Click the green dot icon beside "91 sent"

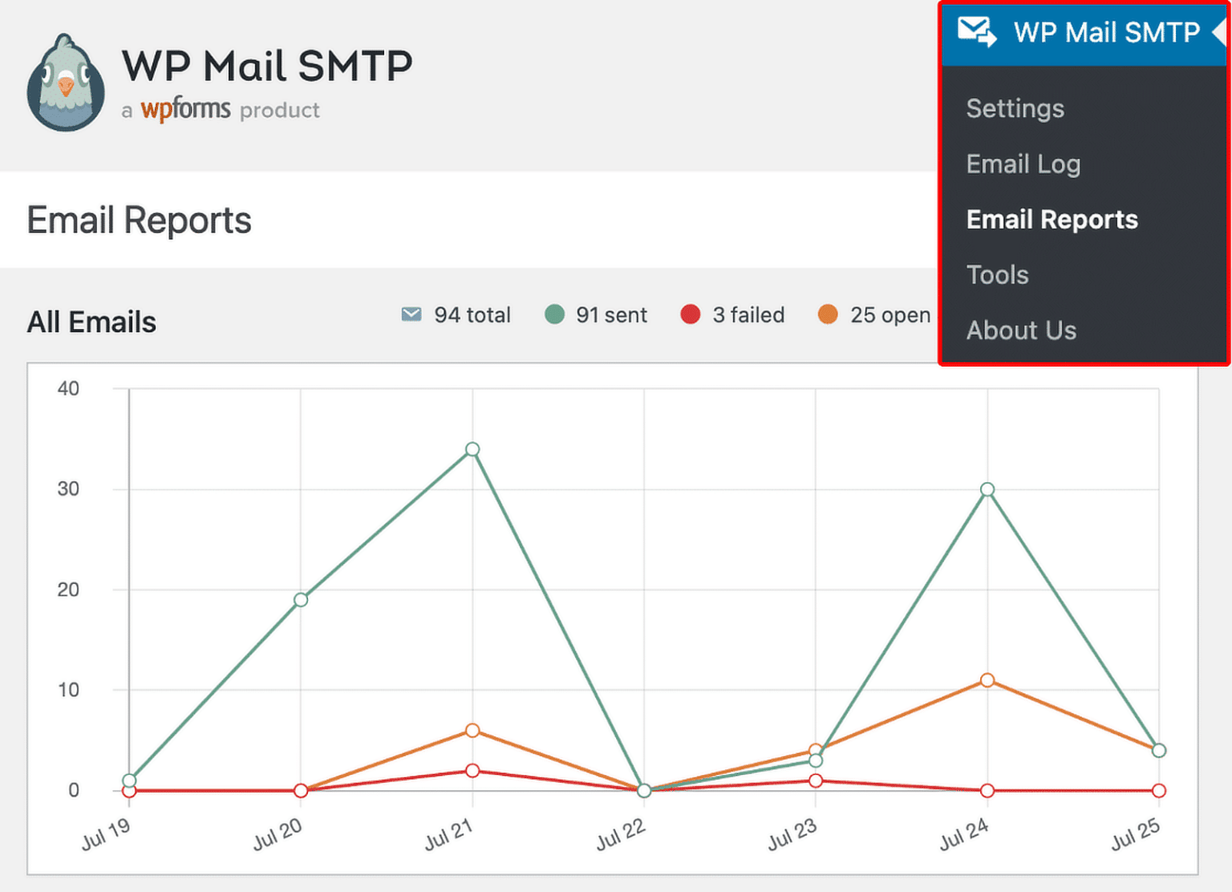pos(554,314)
